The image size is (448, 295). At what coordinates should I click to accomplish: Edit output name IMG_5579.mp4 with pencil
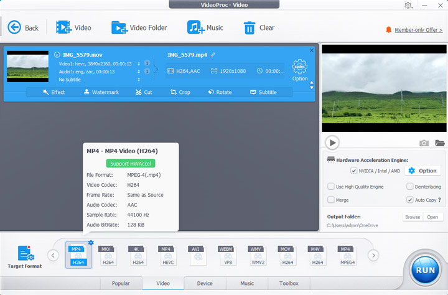pyautogui.click(x=213, y=55)
